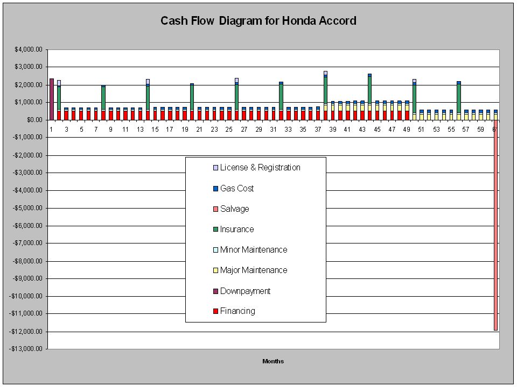Click month label 13 on the axis
The height and width of the screenshot is (387, 517).
point(140,130)
